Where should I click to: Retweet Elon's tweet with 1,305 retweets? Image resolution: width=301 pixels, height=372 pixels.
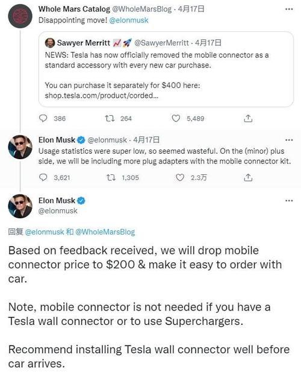pyautogui.click(x=111, y=177)
